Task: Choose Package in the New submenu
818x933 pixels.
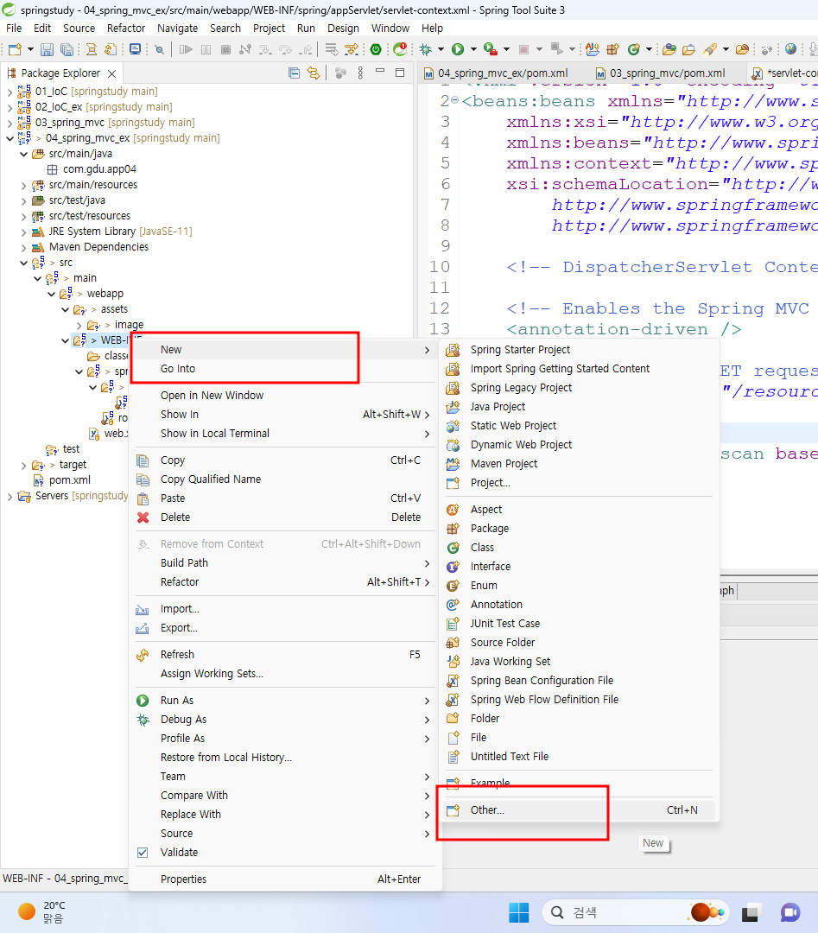Action: pos(580,529)
